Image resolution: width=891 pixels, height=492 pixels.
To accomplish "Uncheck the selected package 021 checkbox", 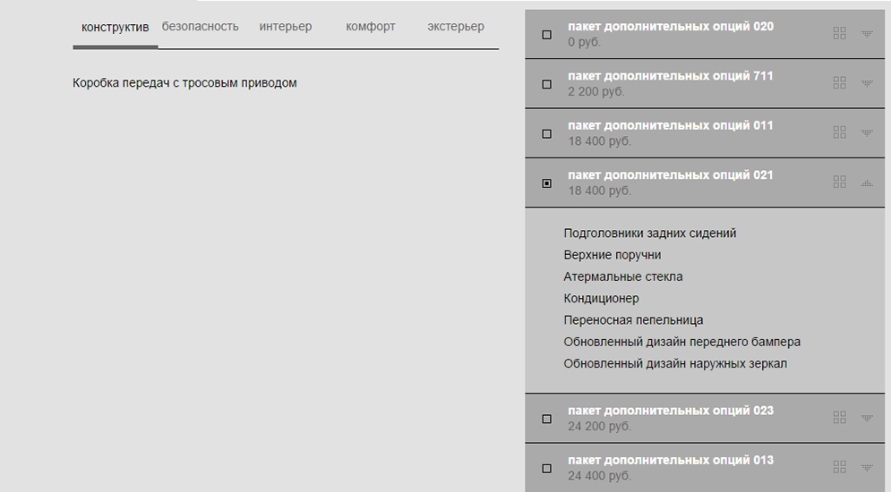I will click(x=547, y=183).
